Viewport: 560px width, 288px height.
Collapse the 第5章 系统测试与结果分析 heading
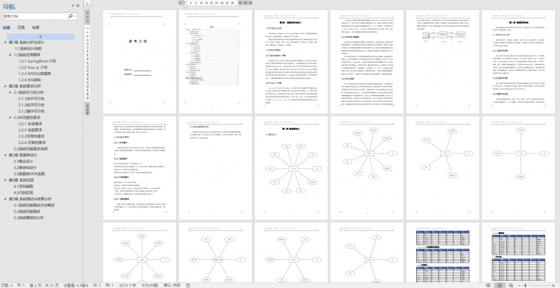pyautogui.click(x=5, y=199)
